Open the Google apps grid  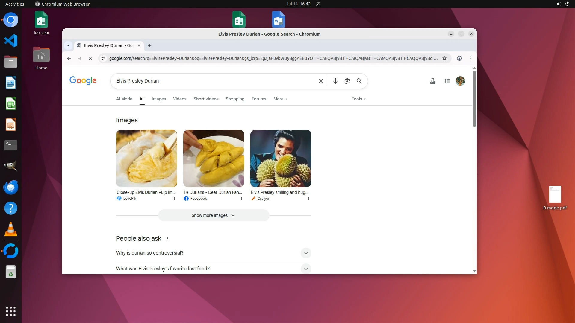(x=447, y=81)
